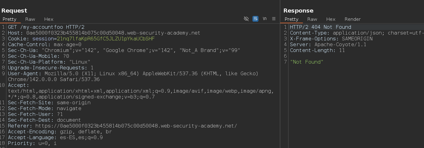424x148 pixels.
Task: Toggle non-printable characters display (\n icon)
Action: (265, 19)
